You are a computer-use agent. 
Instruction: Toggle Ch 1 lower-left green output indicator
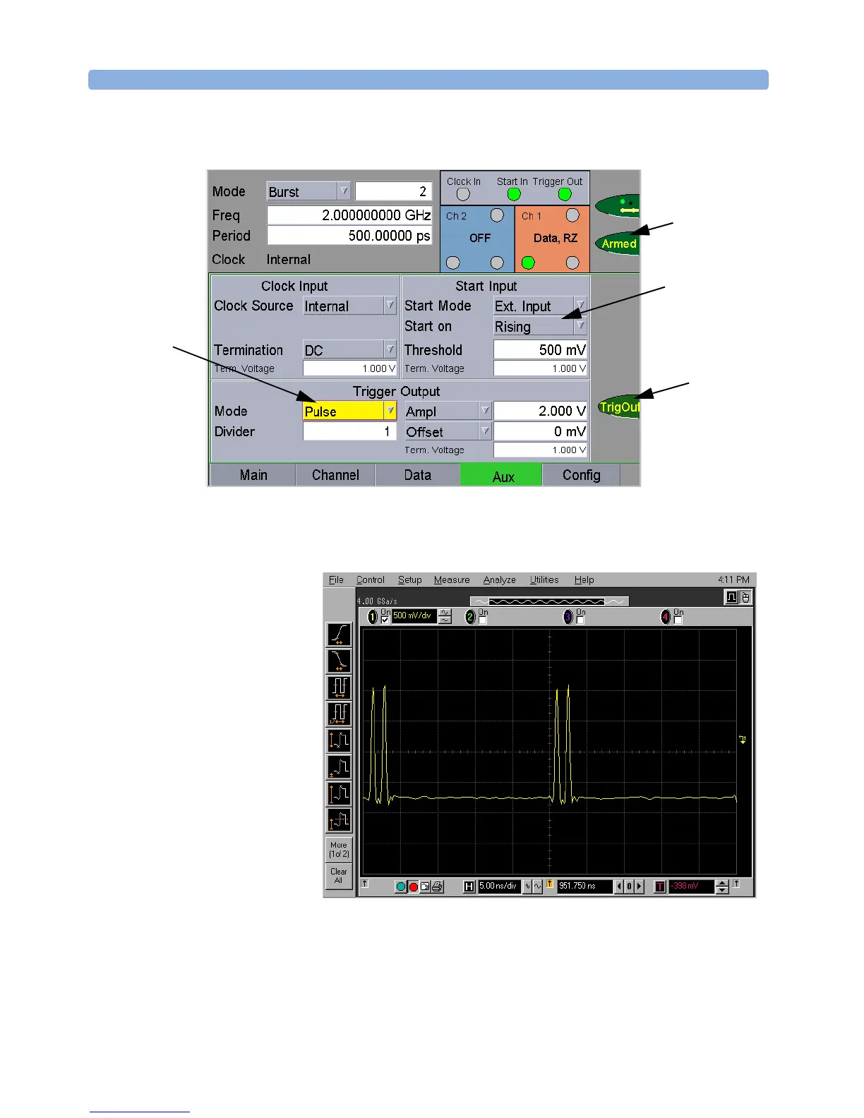point(528,263)
